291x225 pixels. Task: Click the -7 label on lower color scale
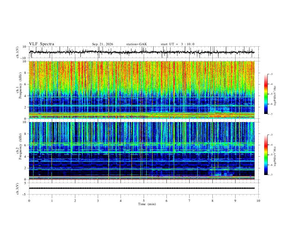[x=271, y=175]
